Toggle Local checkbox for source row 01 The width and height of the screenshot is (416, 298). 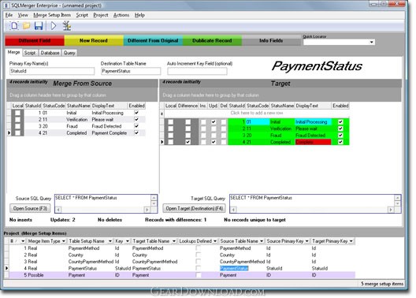coord(18,113)
